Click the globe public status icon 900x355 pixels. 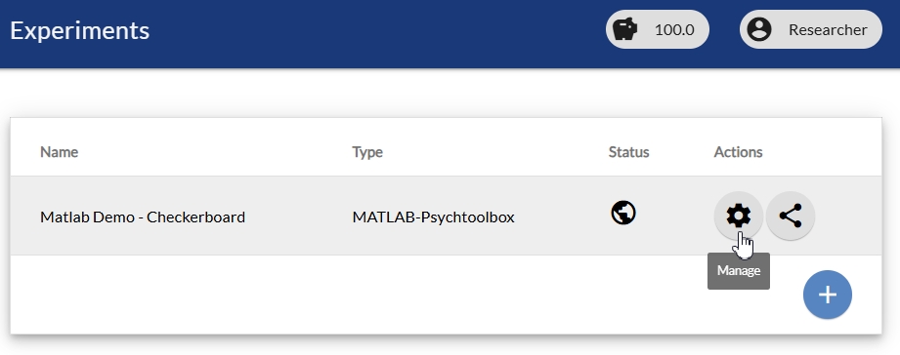[623, 213]
